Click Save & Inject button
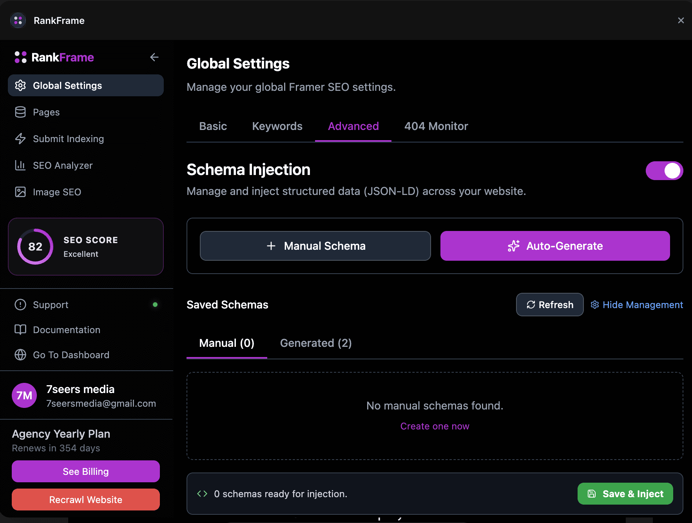The height and width of the screenshot is (523, 692). click(x=625, y=494)
